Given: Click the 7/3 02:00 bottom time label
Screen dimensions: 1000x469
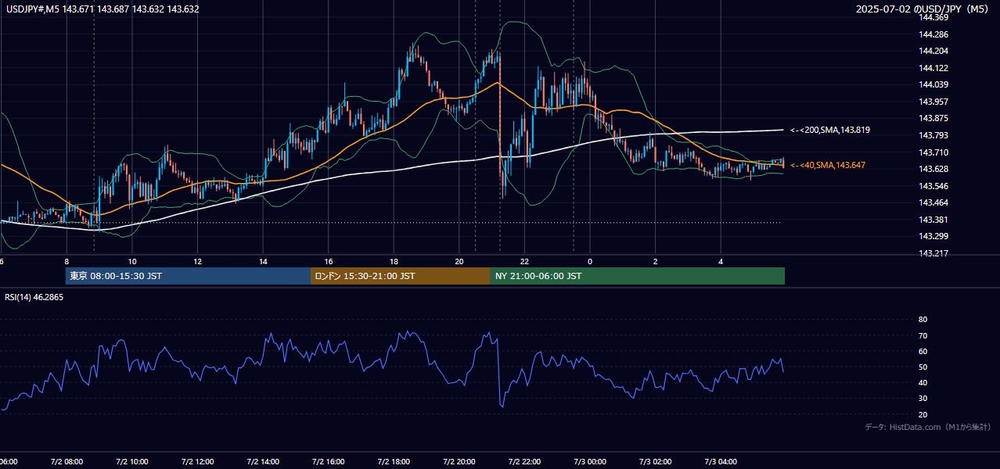Looking at the screenshot, I should coord(656,462).
